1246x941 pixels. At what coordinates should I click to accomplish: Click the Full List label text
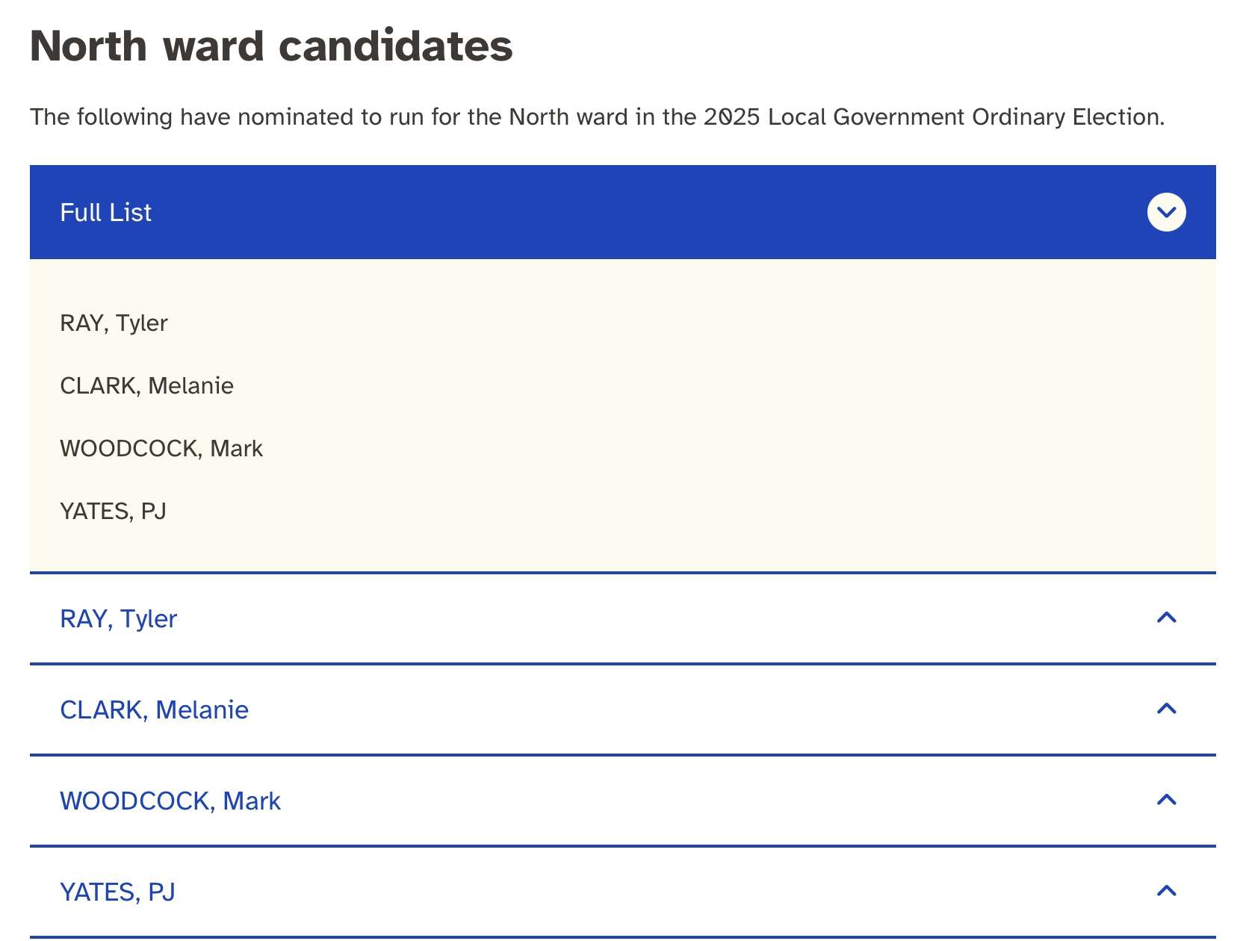pyautogui.click(x=105, y=213)
